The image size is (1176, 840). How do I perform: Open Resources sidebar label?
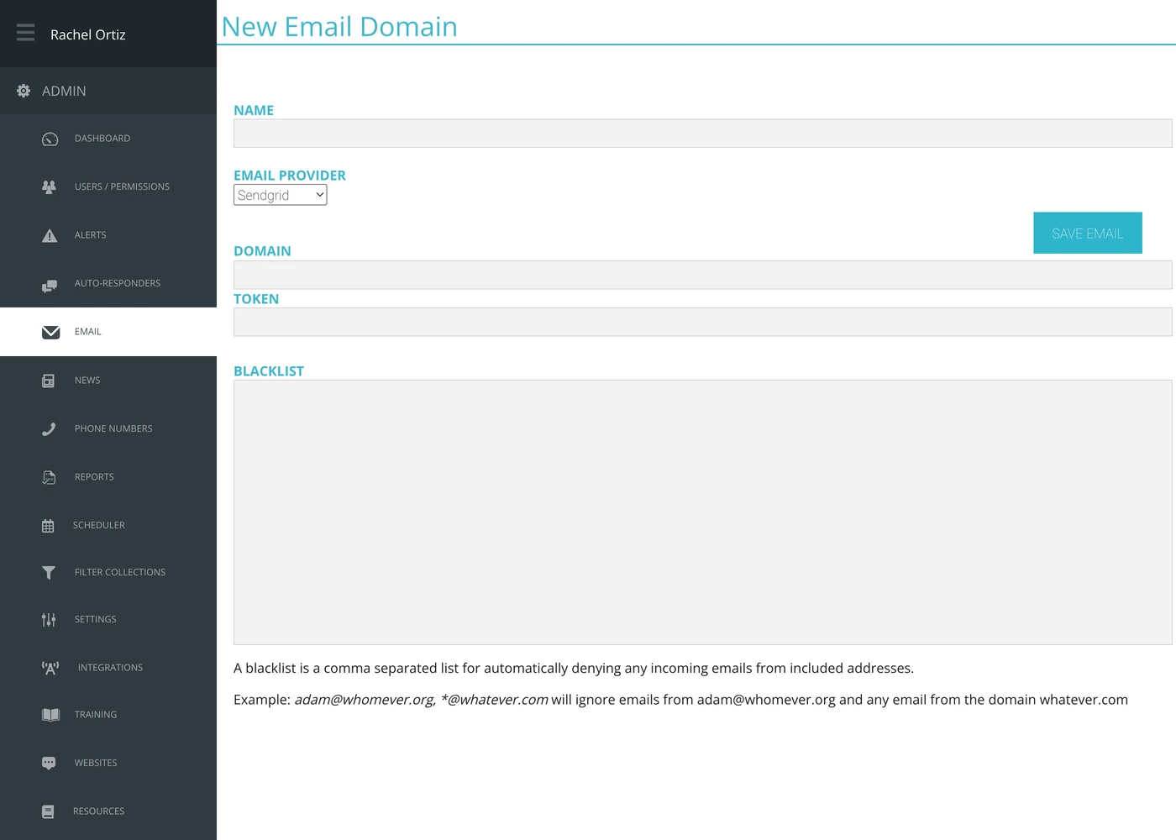(x=98, y=811)
